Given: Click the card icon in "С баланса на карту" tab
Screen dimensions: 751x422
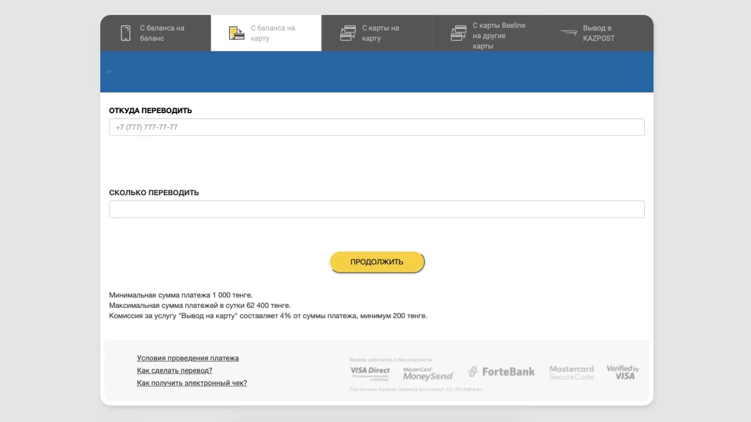Looking at the screenshot, I should pos(237,33).
